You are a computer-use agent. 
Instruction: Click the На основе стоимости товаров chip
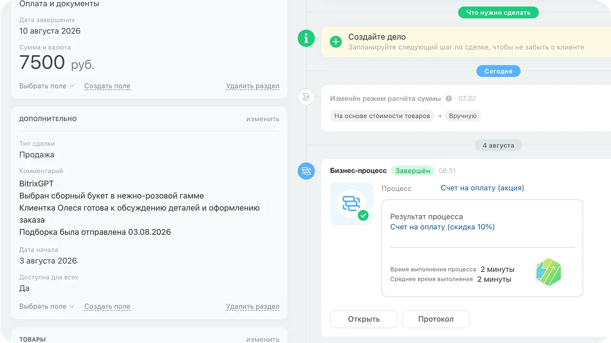(382, 116)
